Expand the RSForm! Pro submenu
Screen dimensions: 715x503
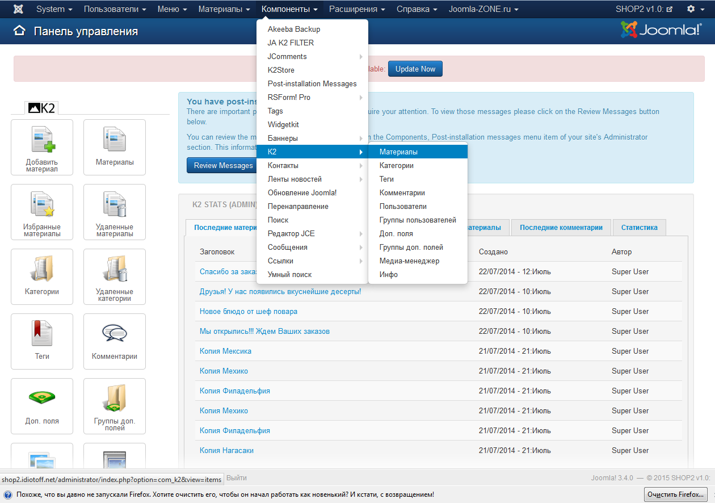pyautogui.click(x=312, y=97)
